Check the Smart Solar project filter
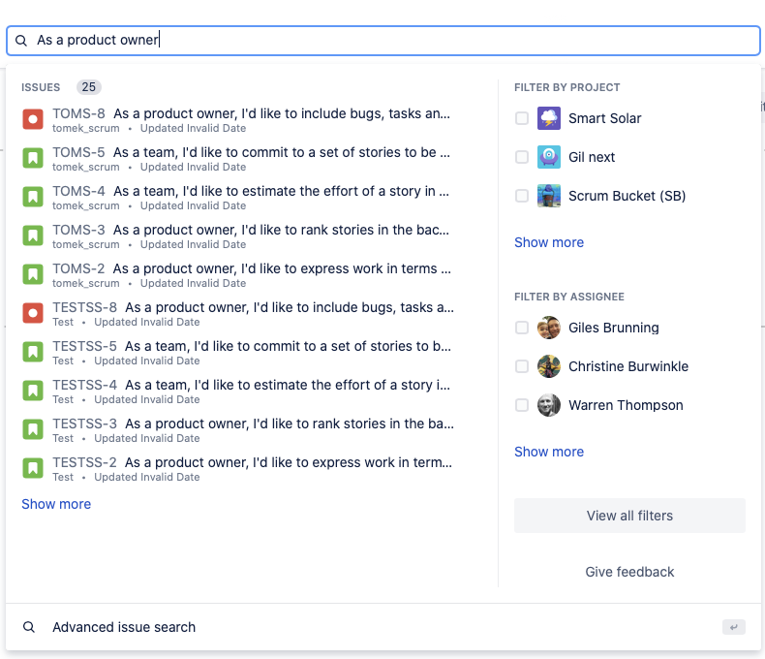Image resolution: width=765 pixels, height=659 pixels. click(x=522, y=118)
